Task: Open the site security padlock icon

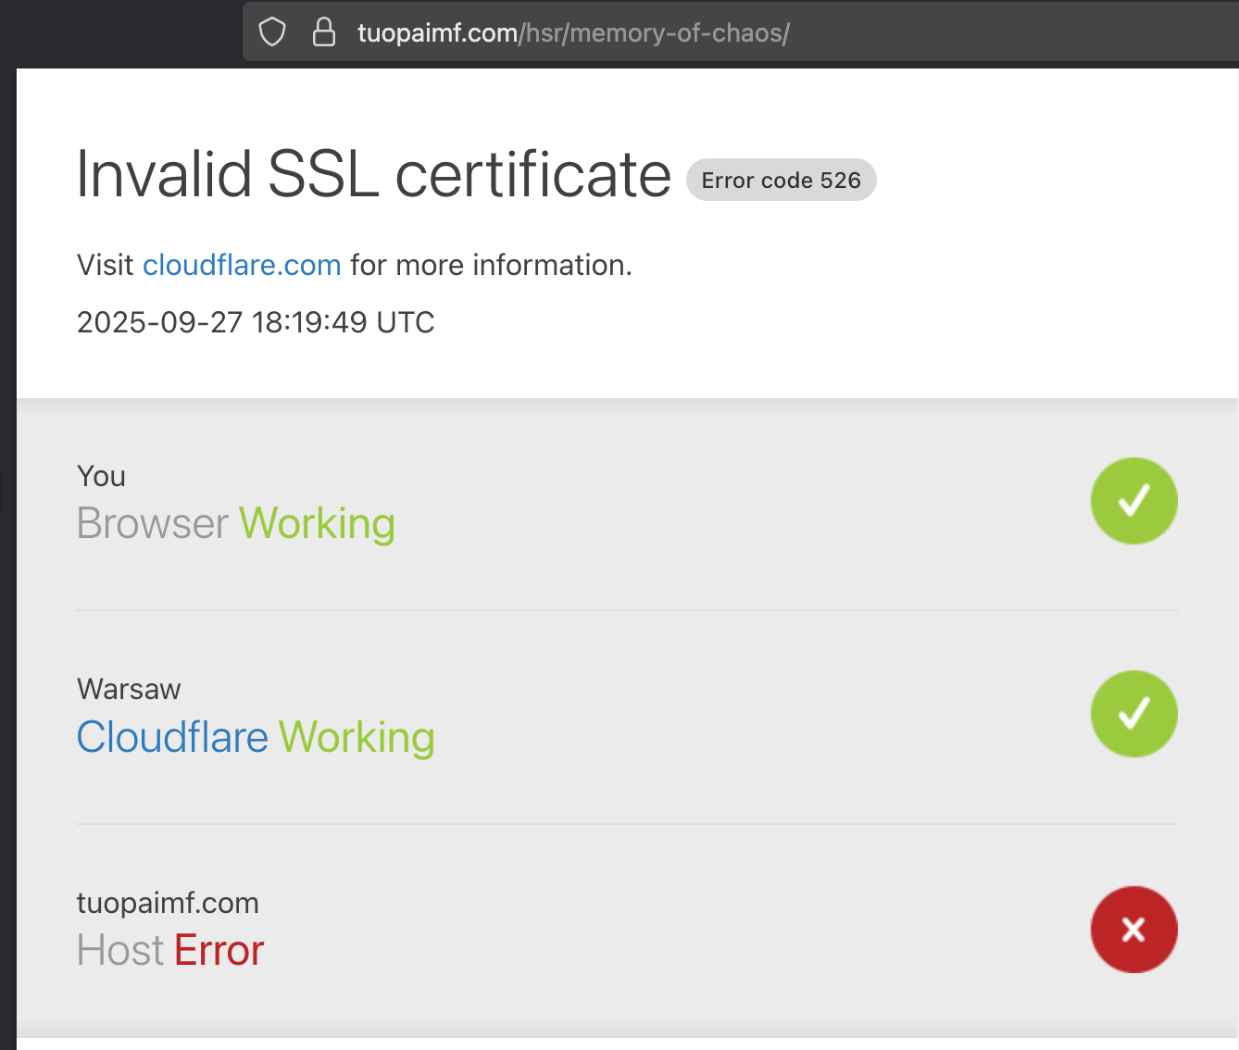Action: [324, 32]
